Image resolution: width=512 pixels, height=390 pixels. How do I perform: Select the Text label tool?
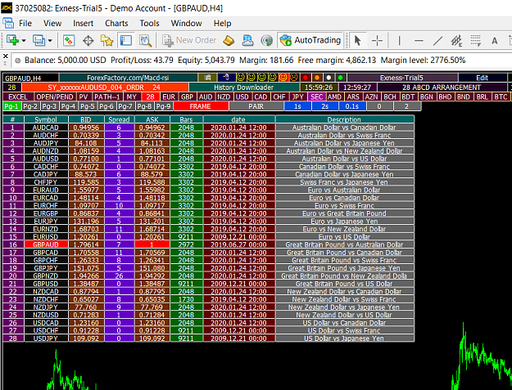[494, 40]
